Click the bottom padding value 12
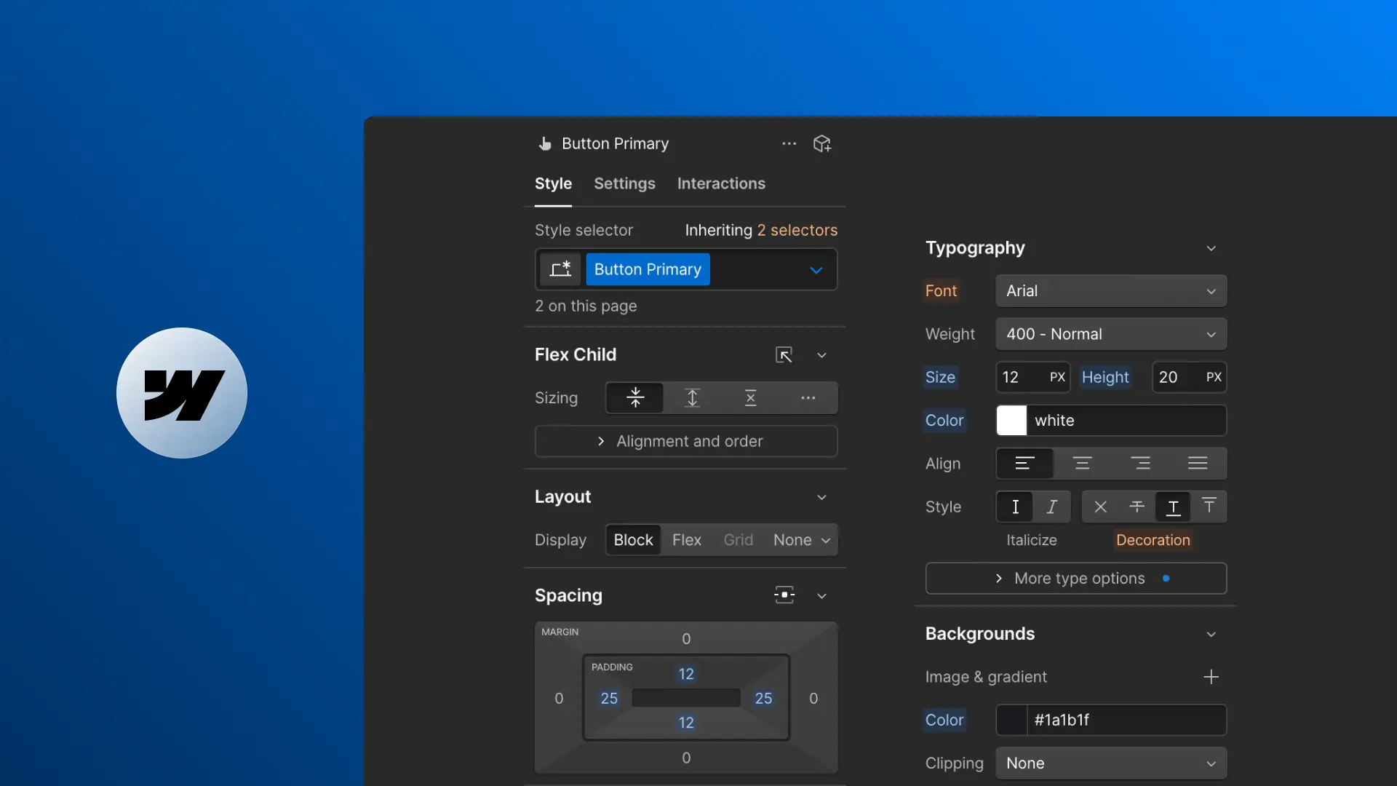Viewport: 1397px width, 786px height. click(686, 723)
